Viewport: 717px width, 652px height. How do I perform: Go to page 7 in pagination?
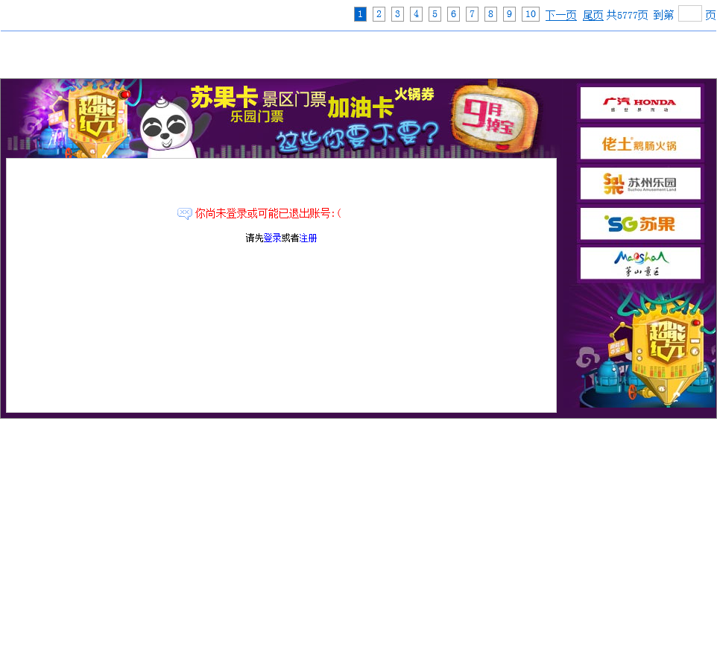(472, 14)
